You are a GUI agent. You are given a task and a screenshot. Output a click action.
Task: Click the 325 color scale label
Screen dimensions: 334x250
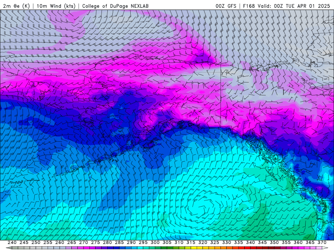215,242
